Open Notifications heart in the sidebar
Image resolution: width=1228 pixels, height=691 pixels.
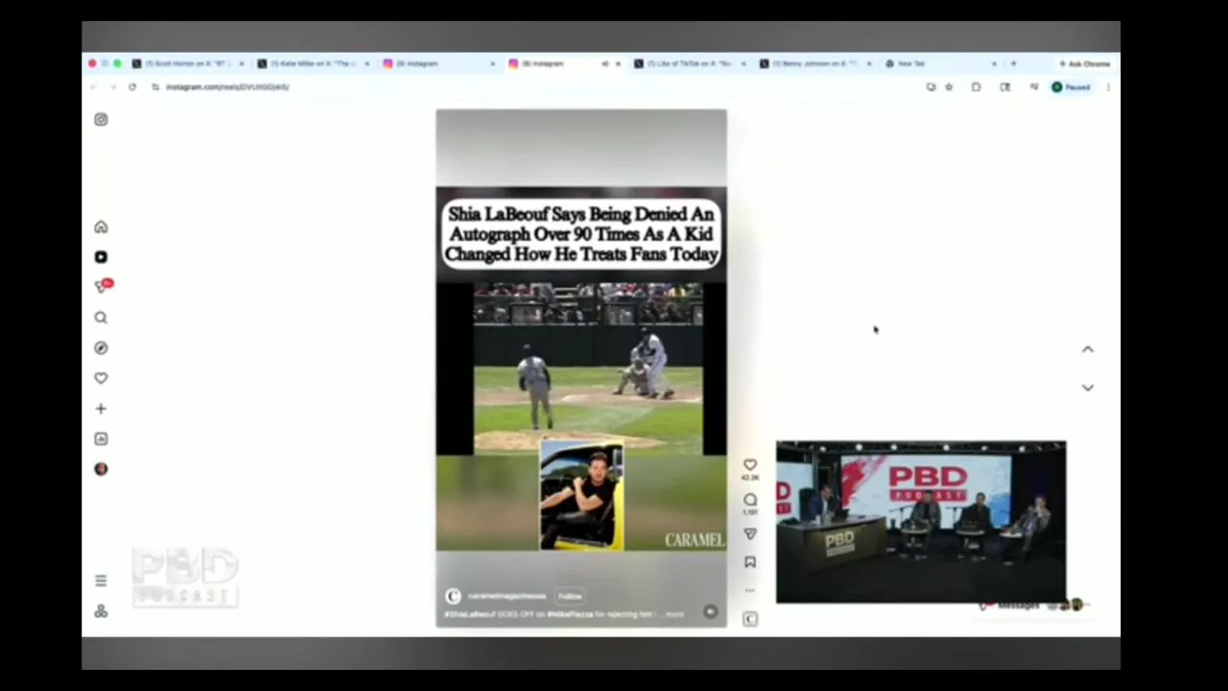[x=101, y=378]
